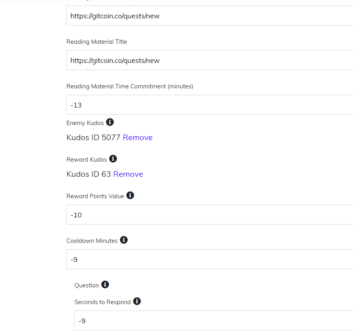
Task: Remove the Kudos ID 5077 enemy kudos
Action: 138,137
